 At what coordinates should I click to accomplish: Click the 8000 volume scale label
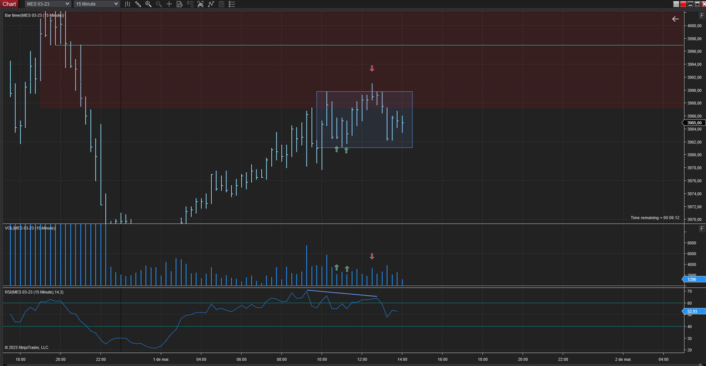(x=692, y=242)
